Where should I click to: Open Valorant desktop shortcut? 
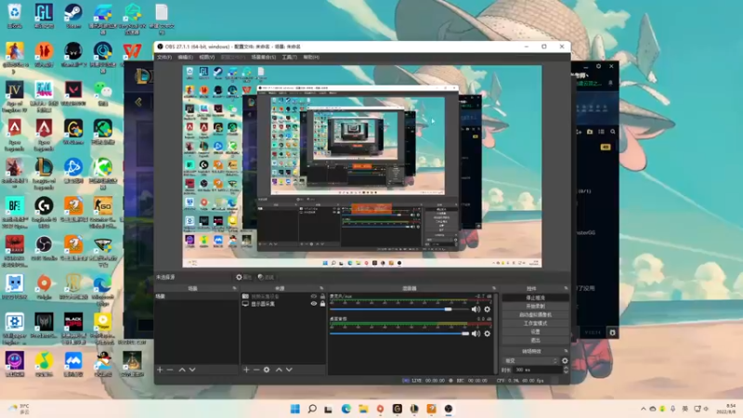(73, 94)
